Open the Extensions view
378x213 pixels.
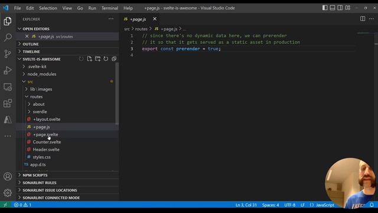pos(8,104)
